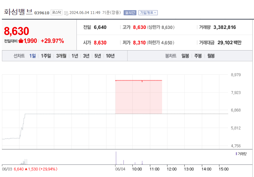
Task: Click the 06/04 date label on the axis
Action: (x=120, y=169)
